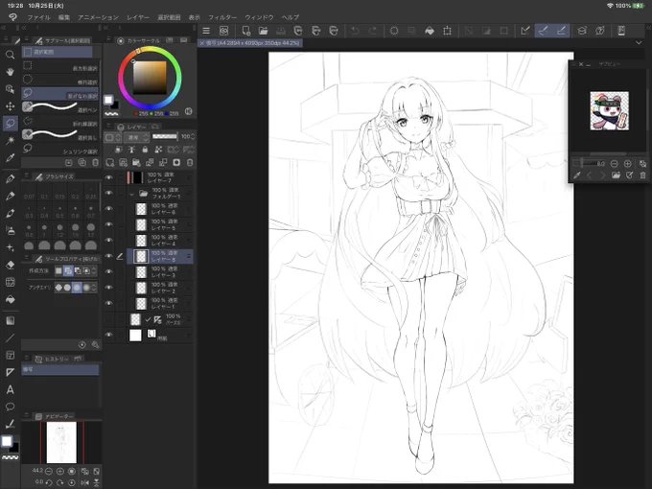Zoom in on the Sub View panel
This screenshot has height=489, width=652.
(627, 163)
